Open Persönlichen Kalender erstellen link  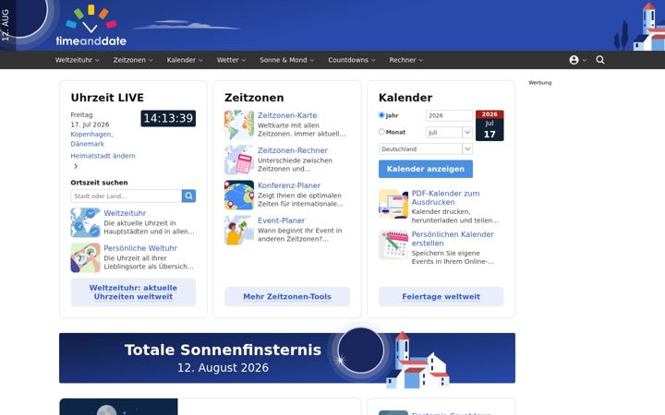click(453, 239)
